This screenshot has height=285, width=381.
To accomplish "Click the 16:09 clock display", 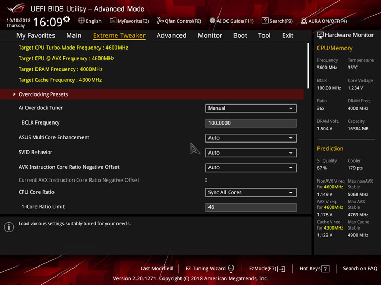I will pyautogui.click(x=48, y=22).
